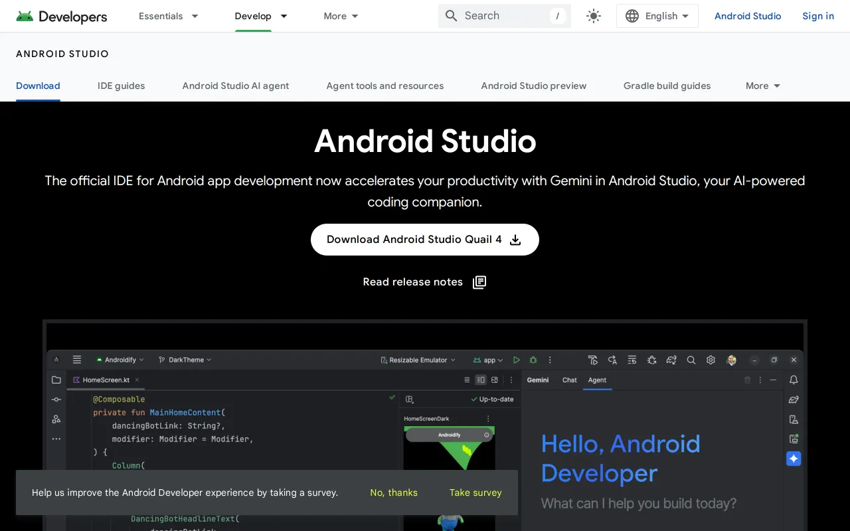850x531 pixels.
Task: Click Download Android Studio Quail 4 button
Action: pos(425,240)
